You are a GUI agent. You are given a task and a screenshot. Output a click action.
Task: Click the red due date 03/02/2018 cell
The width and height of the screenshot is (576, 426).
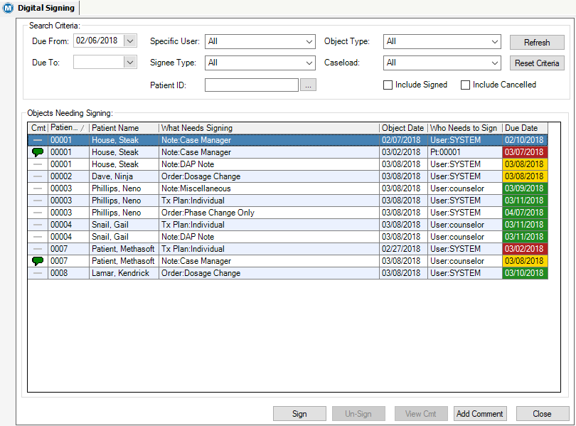(x=525, y=249)
